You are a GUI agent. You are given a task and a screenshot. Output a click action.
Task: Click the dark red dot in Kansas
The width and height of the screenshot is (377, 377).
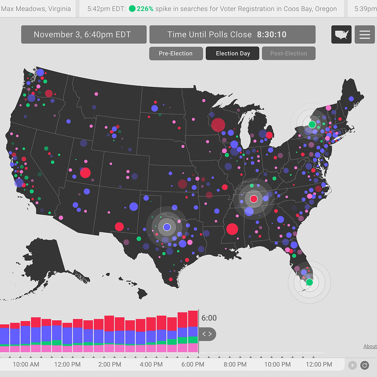[182, 184]
